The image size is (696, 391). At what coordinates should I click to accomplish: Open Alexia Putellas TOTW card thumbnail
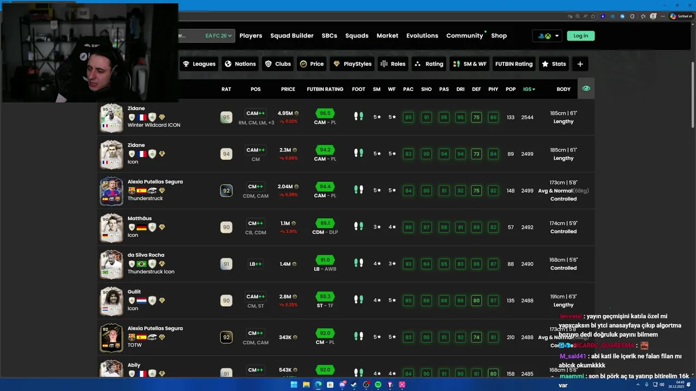(111, 337)
